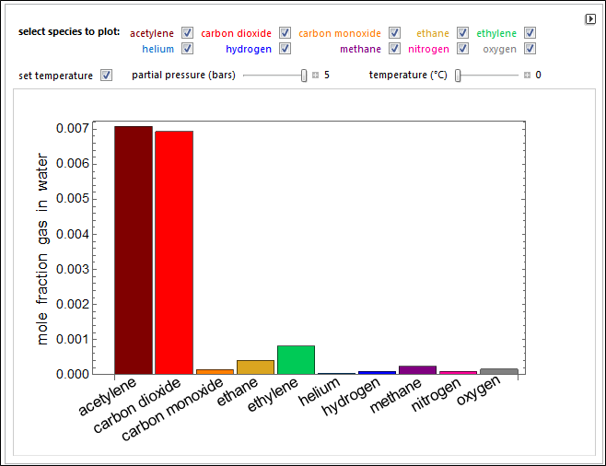Disable carbon monoxide in the plot
Image resolution: width=606 pixels, height=466 pixels.
tap(394, 33)
